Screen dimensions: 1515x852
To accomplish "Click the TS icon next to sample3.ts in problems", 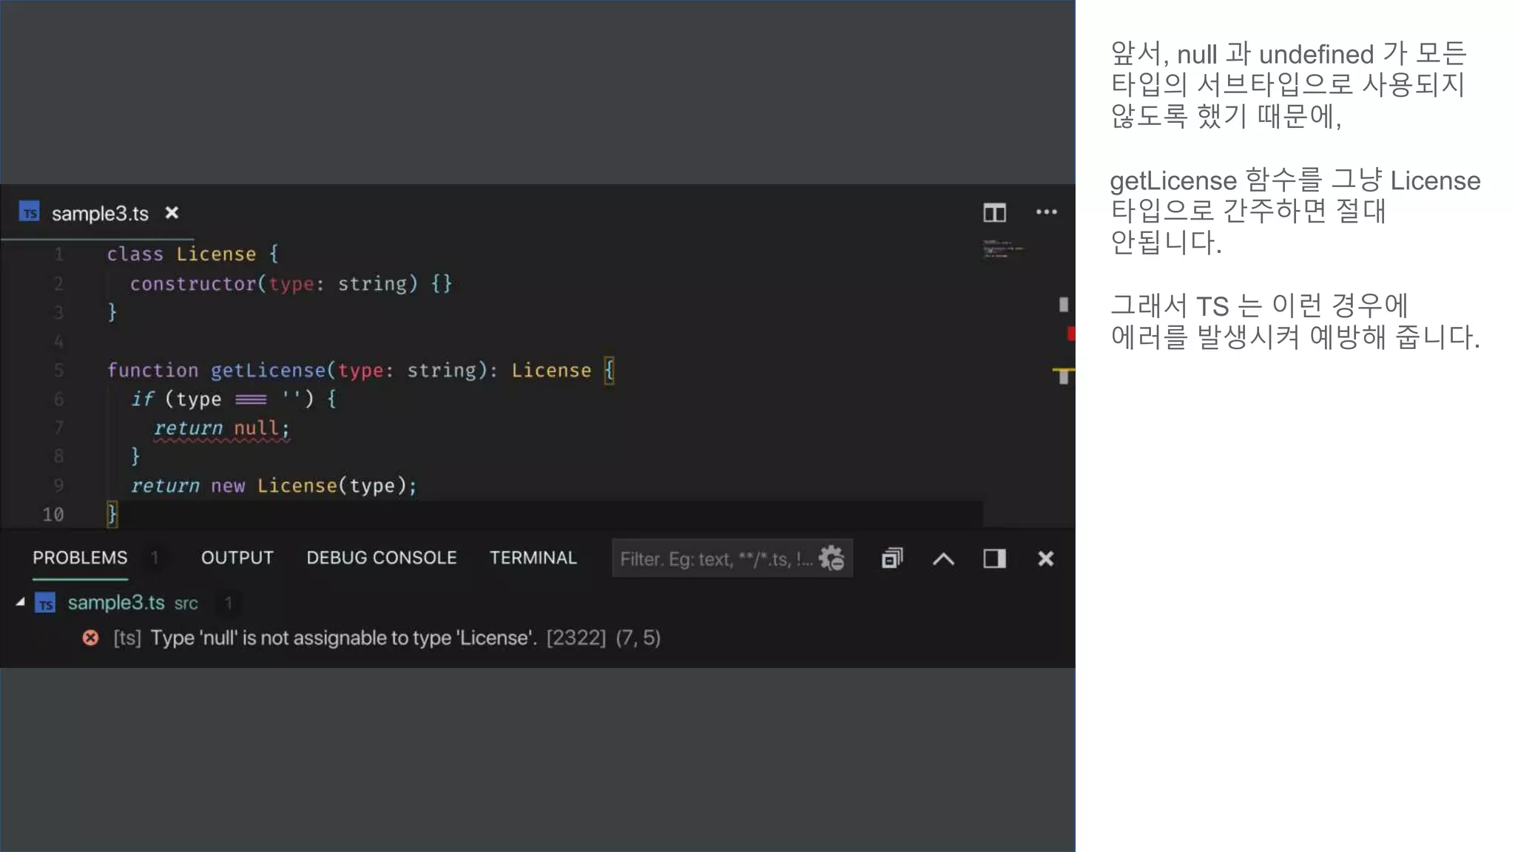I will (x=45, y=603).
